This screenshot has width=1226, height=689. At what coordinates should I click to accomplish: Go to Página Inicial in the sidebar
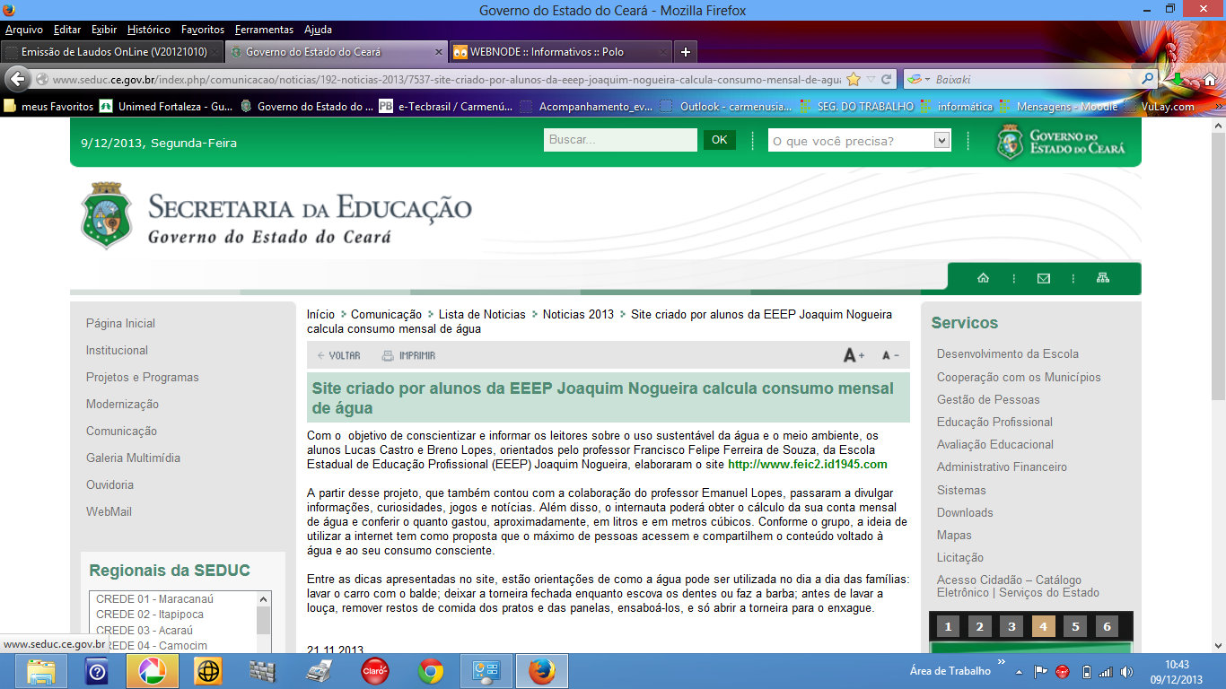pos(120,323)
